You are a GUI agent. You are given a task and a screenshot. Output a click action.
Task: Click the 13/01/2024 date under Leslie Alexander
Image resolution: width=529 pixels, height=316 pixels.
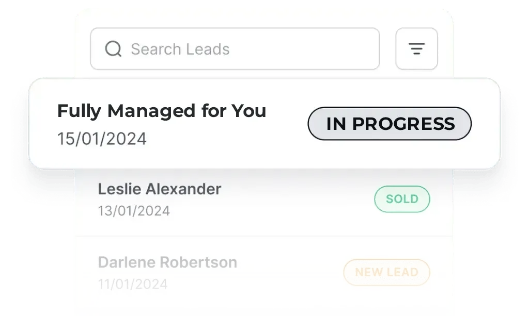[x=134, y=211]
